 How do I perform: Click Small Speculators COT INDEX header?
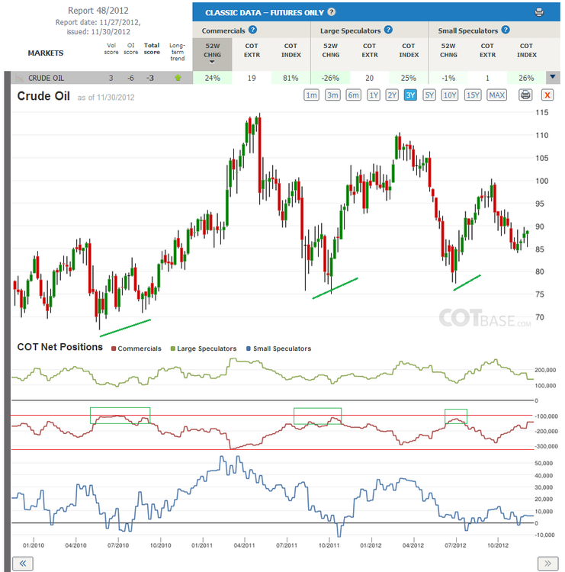click(526, 50)
